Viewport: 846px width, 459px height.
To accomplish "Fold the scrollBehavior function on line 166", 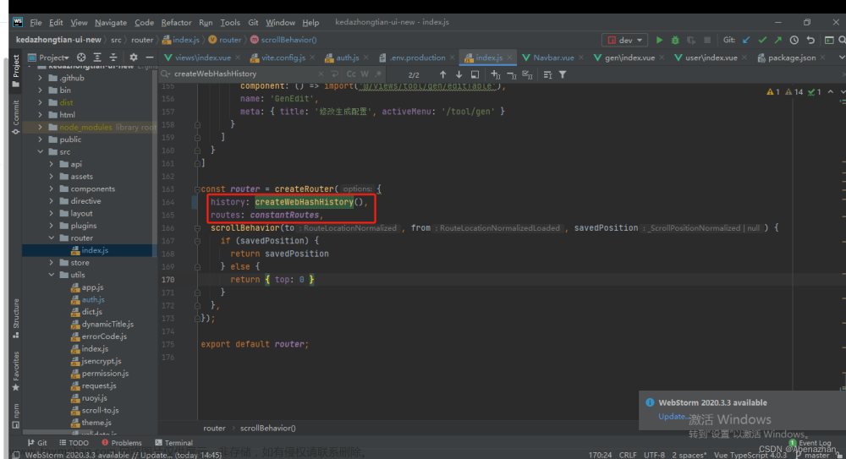I will (197, 228).
